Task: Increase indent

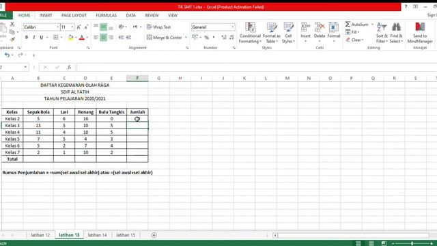Action: point(128,38)
